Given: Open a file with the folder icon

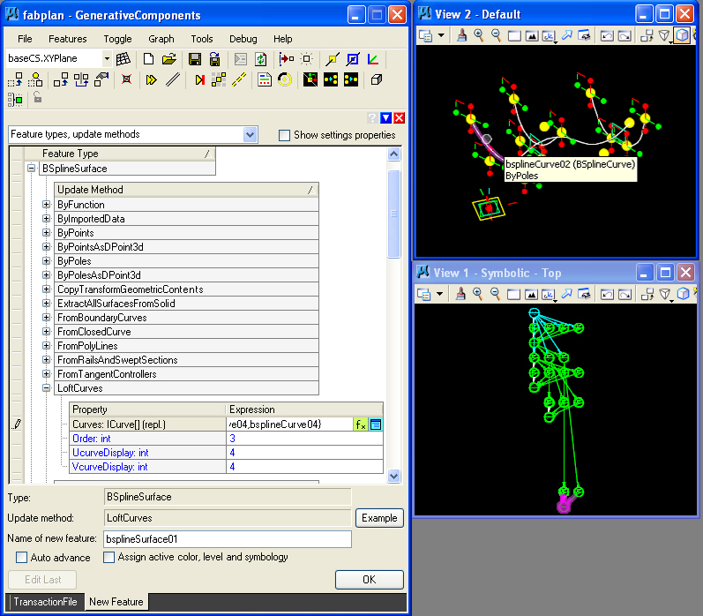Looking at the screenshot, I should pyautogui.click(x=169, y=59).
